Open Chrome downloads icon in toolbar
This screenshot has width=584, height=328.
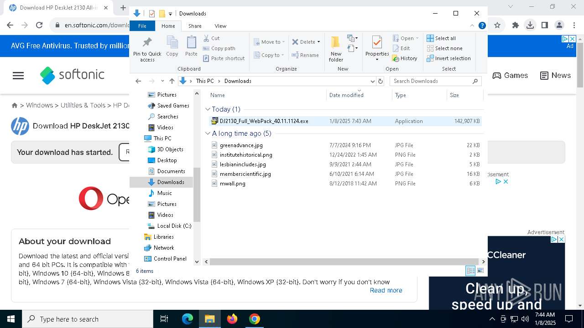pyautogui.click(x=530, y=25)
